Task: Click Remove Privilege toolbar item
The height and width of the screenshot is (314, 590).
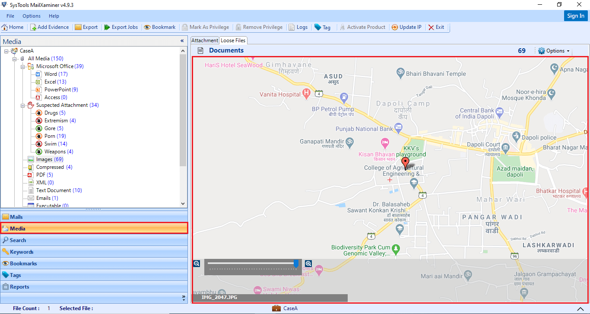Action: point(259,27)
